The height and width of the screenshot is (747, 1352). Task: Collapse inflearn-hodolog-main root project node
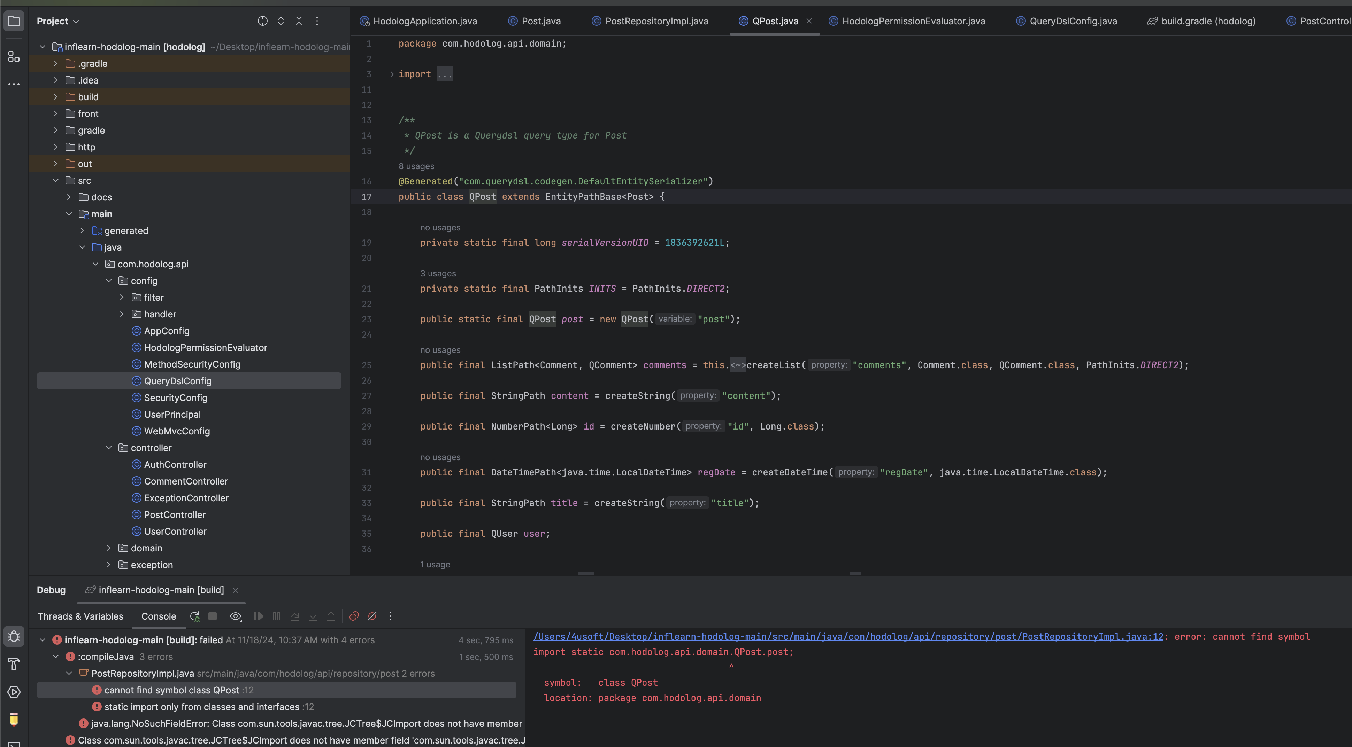click(43, 47)
